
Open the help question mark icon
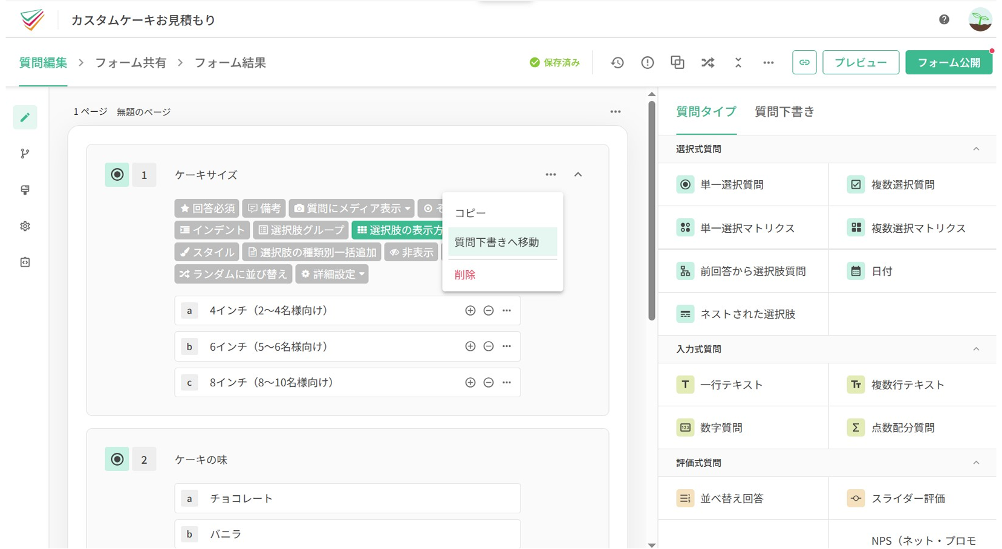pos(944,19)
